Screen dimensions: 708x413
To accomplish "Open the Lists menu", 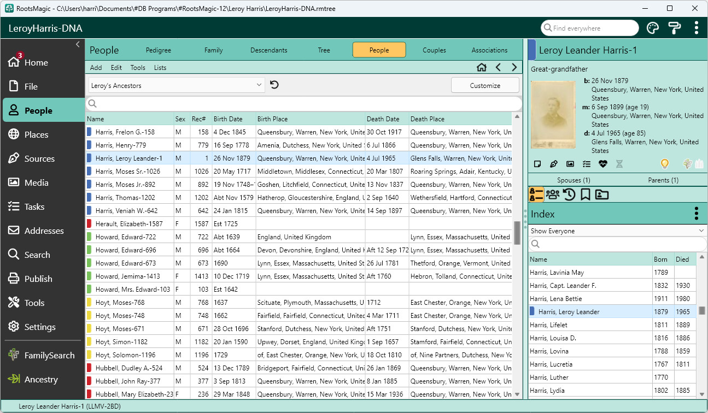I will coord(160,68).
